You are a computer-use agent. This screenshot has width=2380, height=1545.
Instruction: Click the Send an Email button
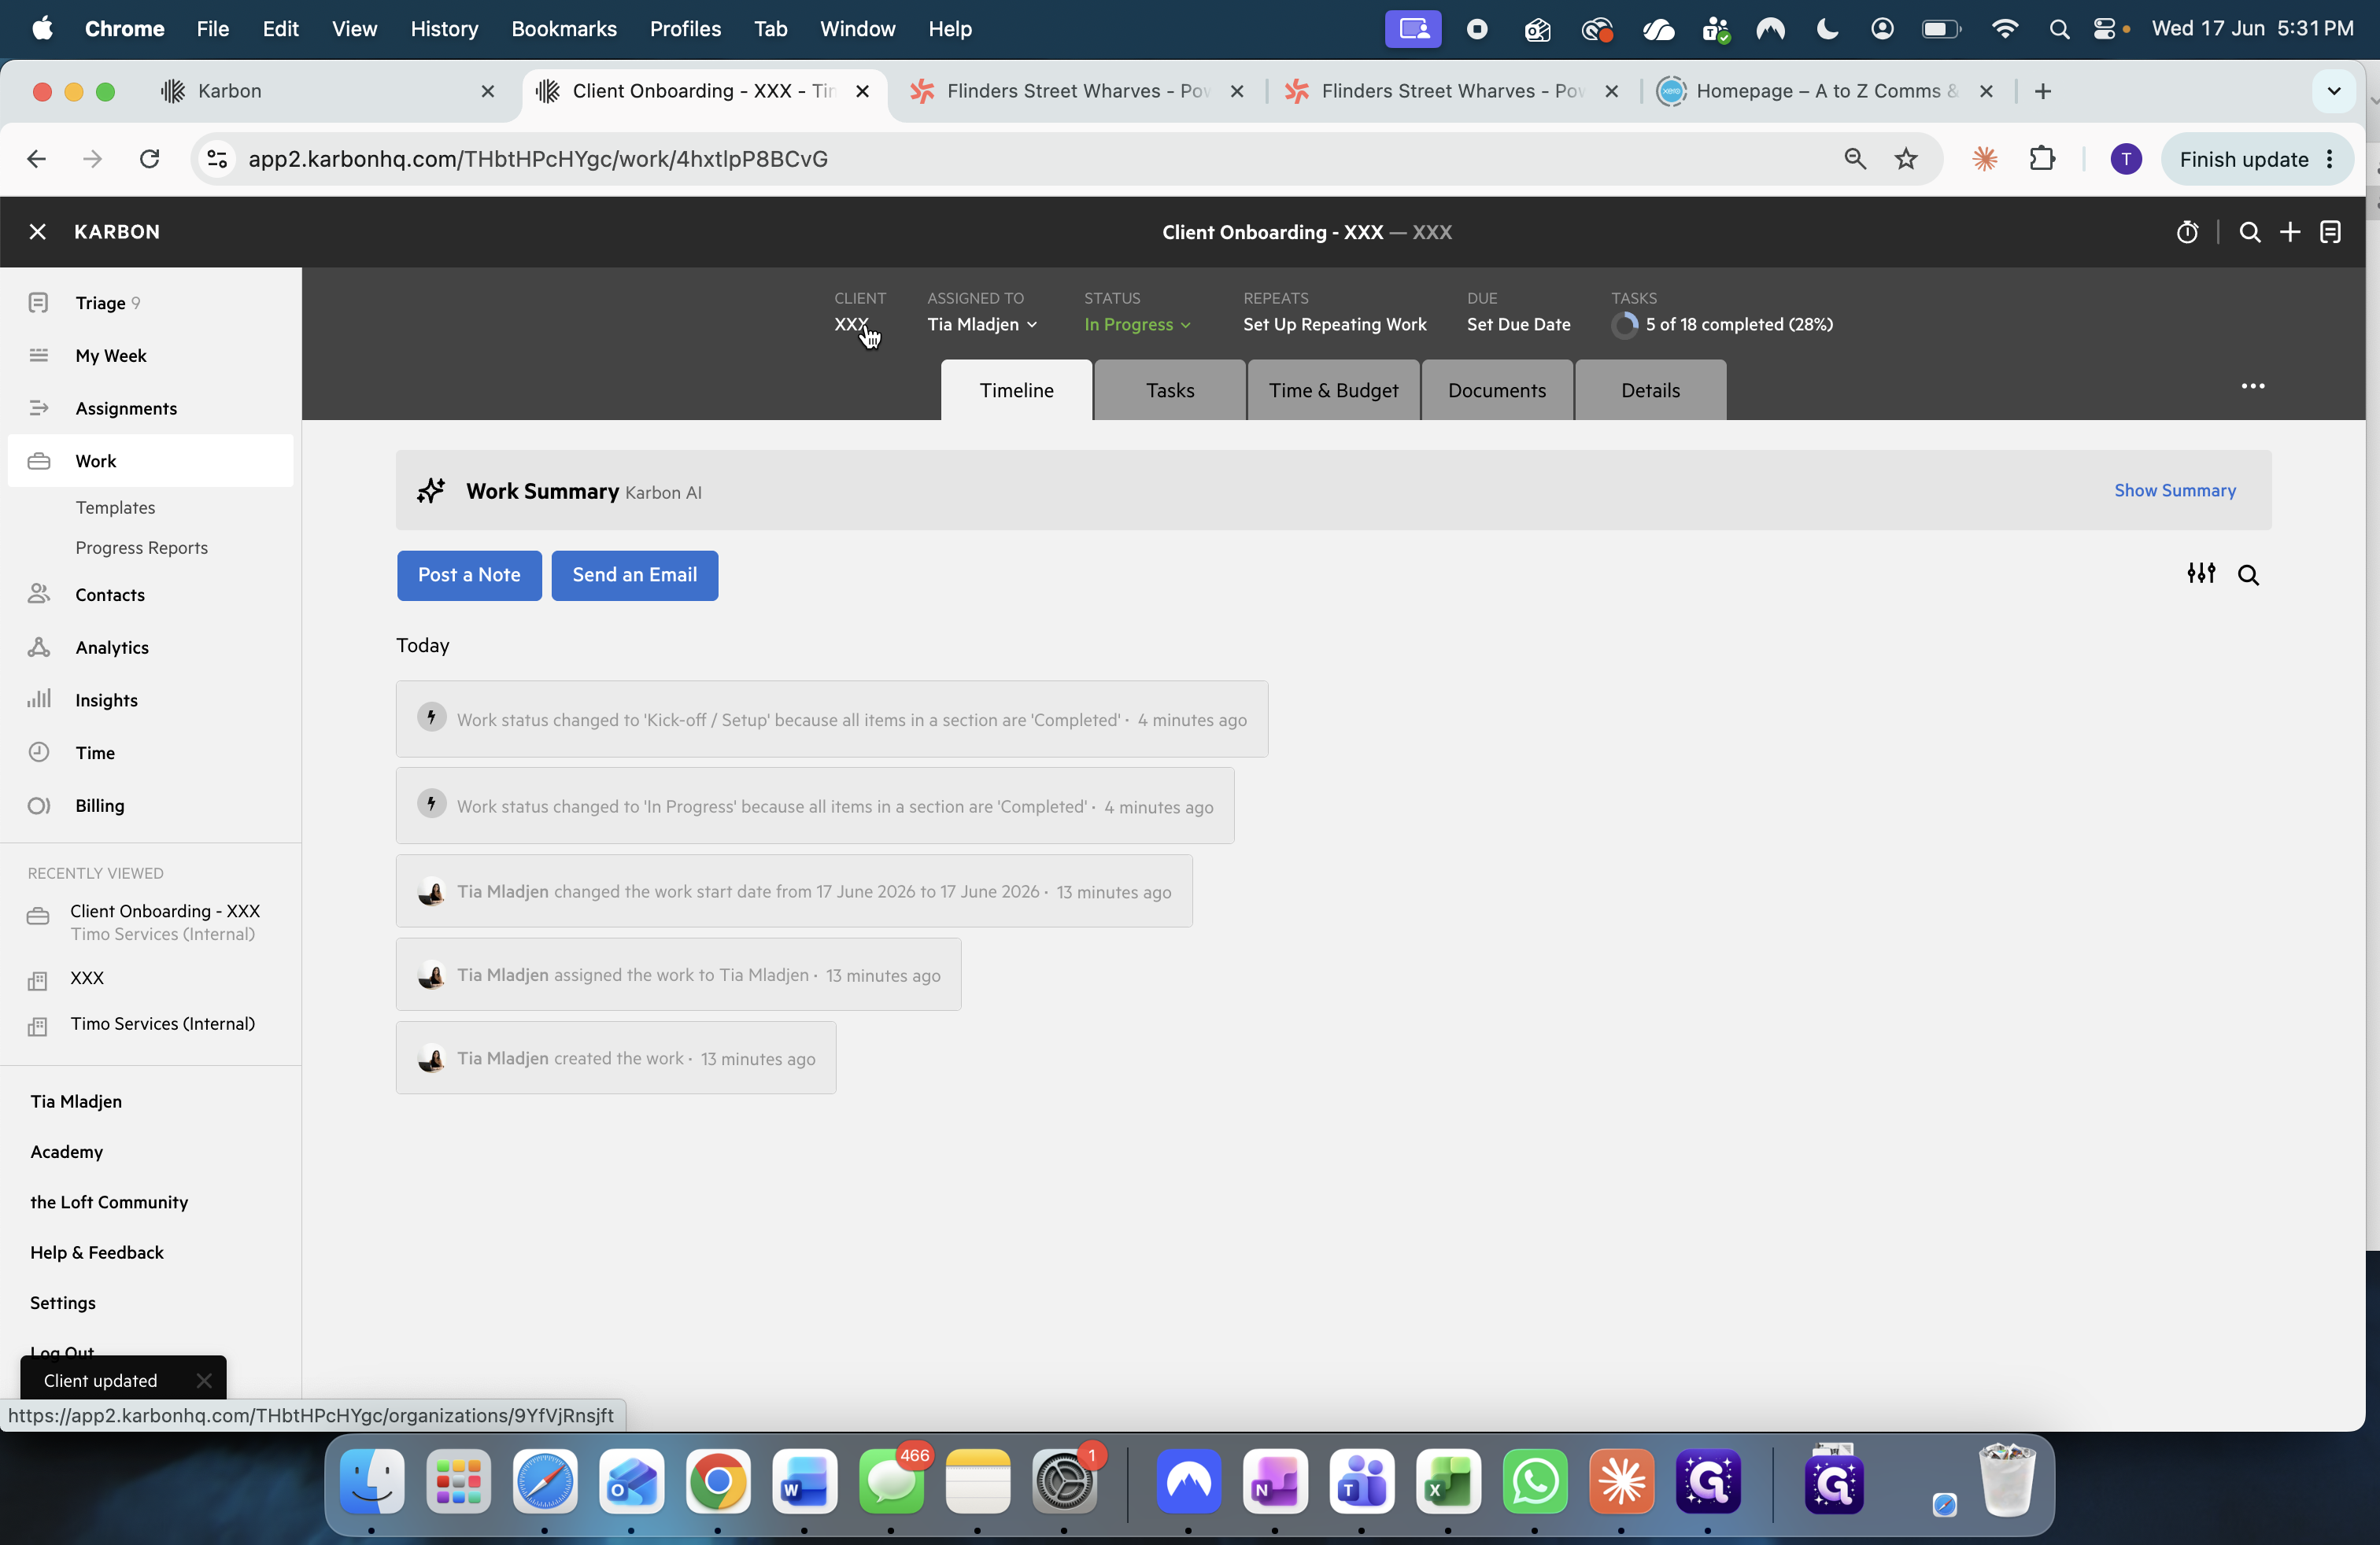[x=634, y=574]
